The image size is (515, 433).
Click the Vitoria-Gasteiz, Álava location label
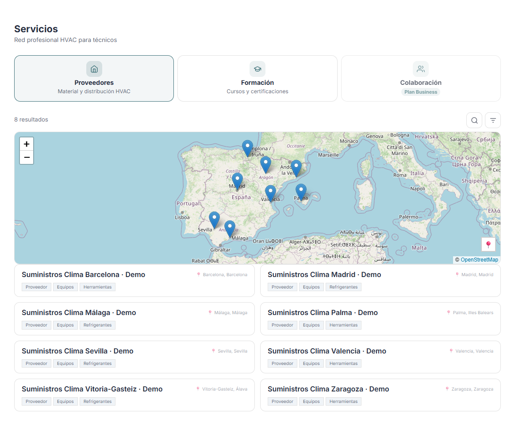click(225, 389)
